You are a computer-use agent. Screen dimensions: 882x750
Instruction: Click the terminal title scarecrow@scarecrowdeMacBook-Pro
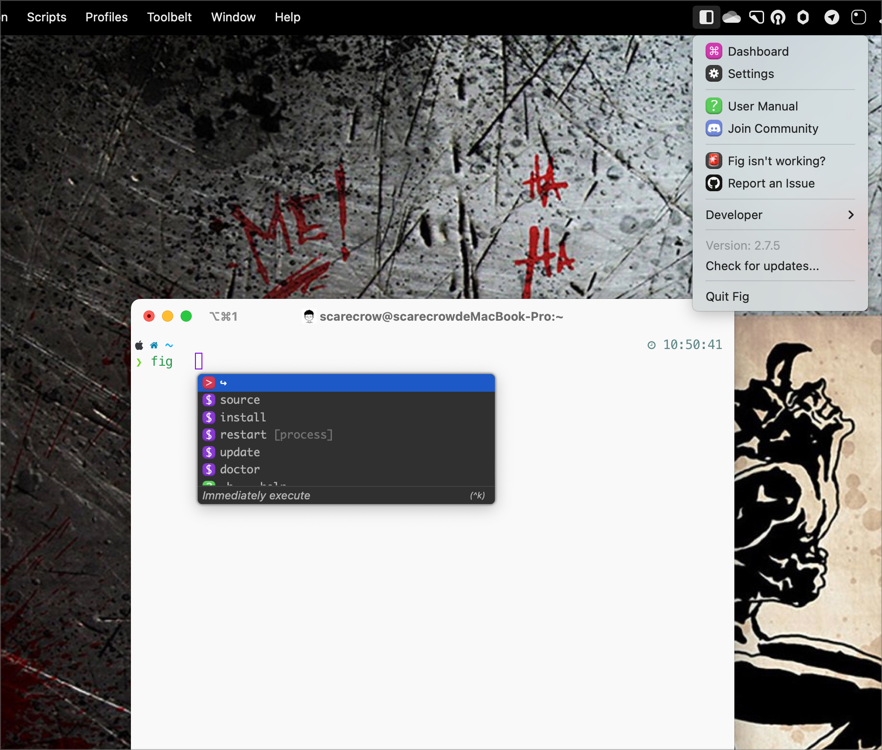coord(441,317)
